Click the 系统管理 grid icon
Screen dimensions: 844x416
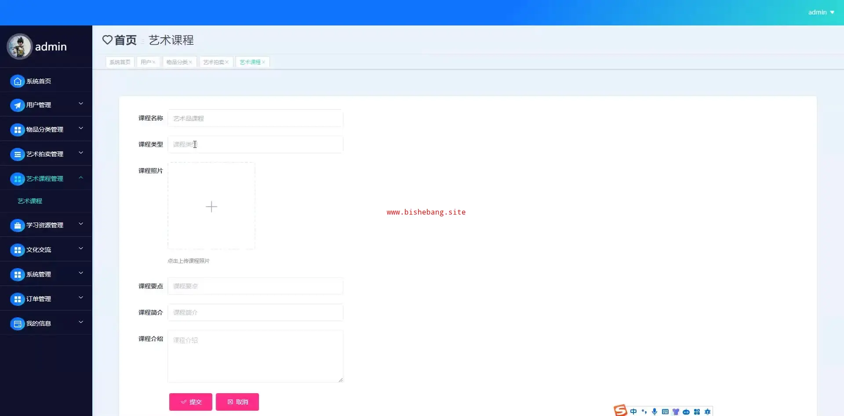(x=18, y=274)
